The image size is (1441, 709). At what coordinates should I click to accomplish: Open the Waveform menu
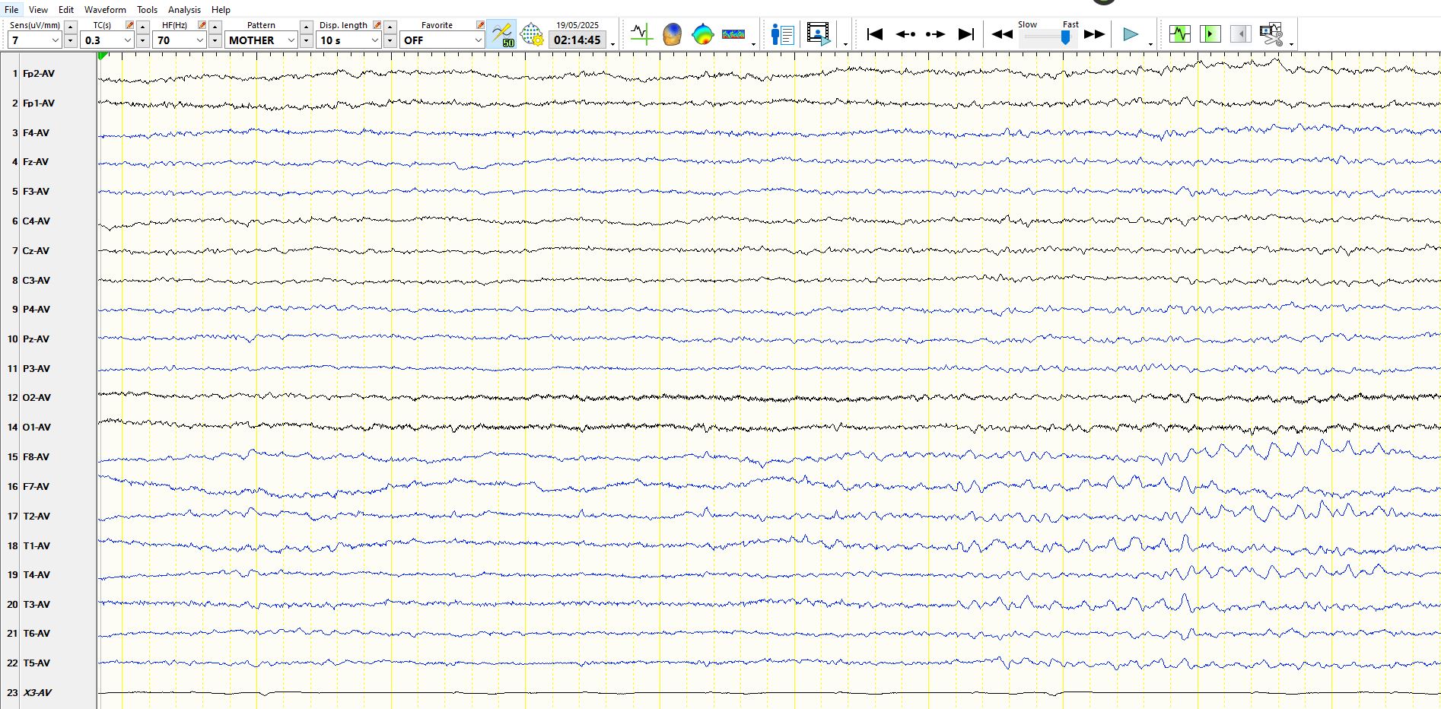(x=105, y=10)
